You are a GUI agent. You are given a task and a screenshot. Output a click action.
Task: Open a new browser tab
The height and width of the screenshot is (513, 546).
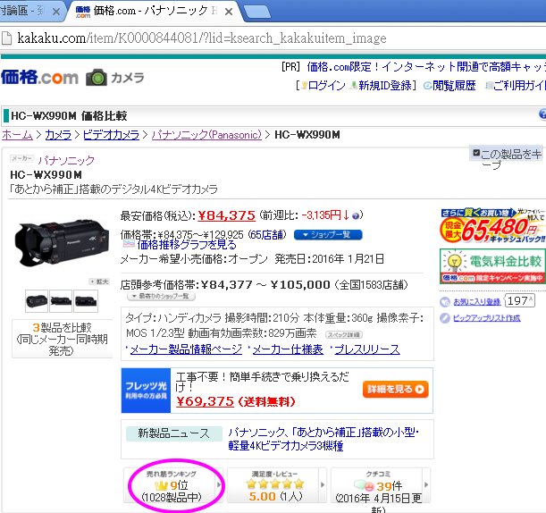click(x=257, y=12)
